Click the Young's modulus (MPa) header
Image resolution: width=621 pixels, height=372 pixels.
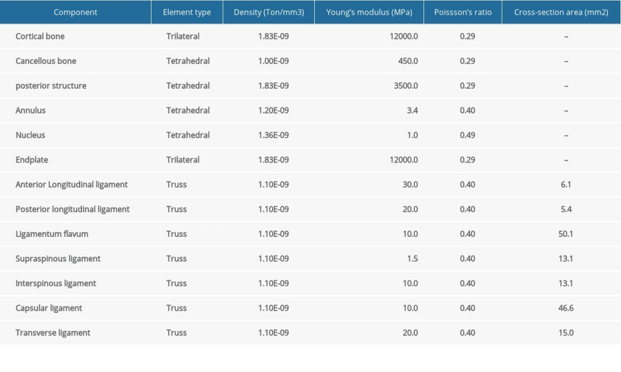click(x=368, y=12)
